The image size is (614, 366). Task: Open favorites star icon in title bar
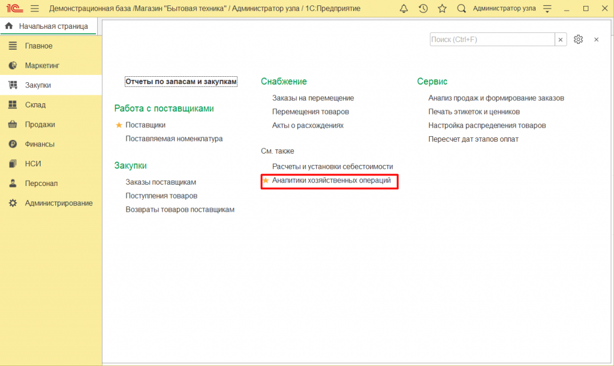[442, 8]
